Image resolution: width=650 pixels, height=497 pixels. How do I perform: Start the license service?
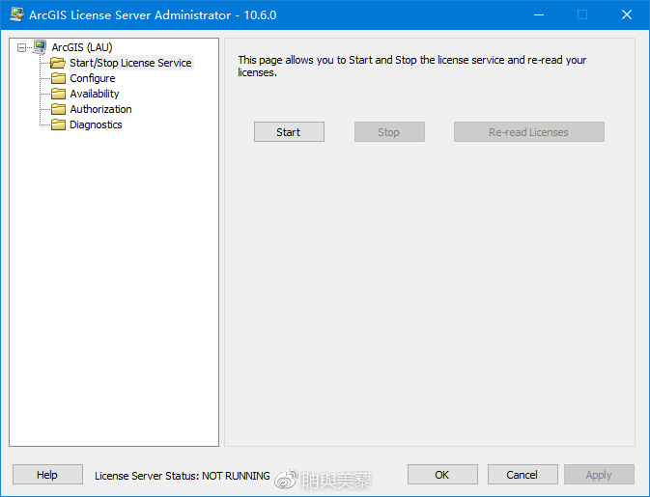(289, 131)
